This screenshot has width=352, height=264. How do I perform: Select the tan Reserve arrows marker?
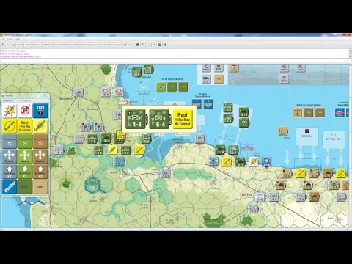point(40,156)
